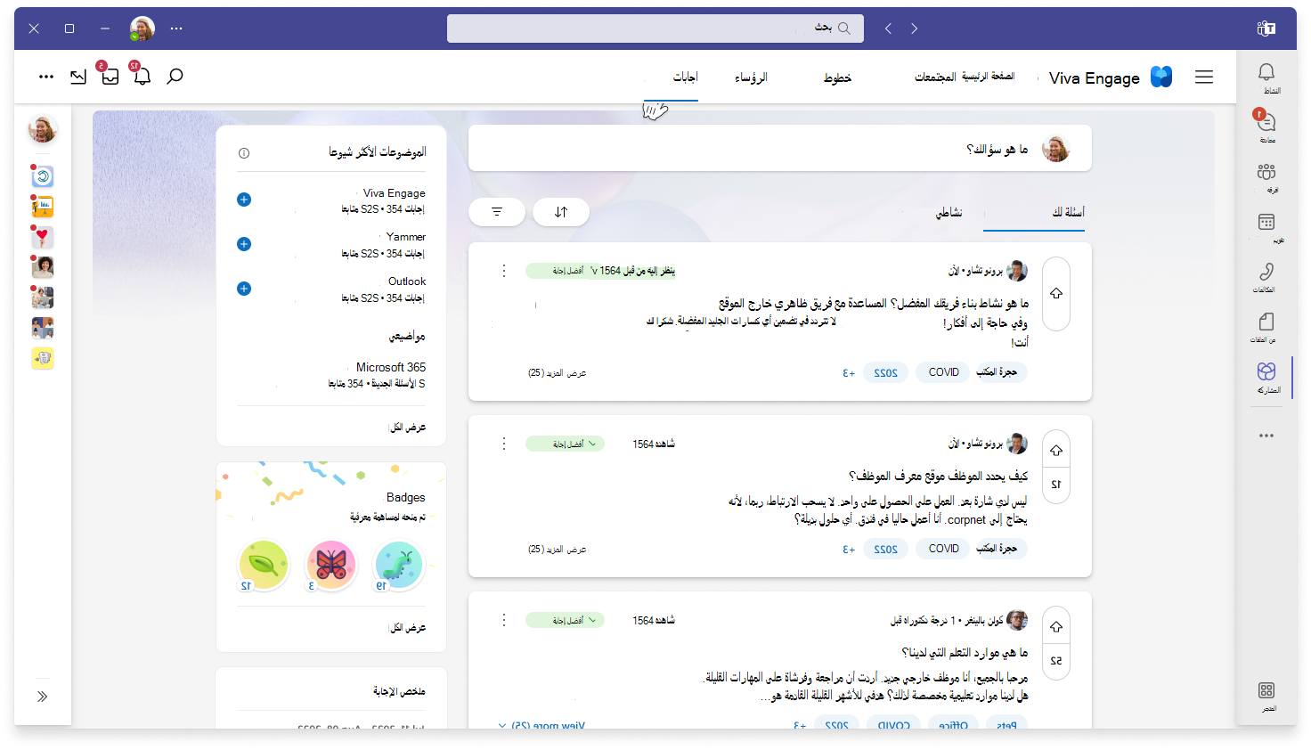
Task: Click the green leaf badge
Action: [x=264, y=564]
